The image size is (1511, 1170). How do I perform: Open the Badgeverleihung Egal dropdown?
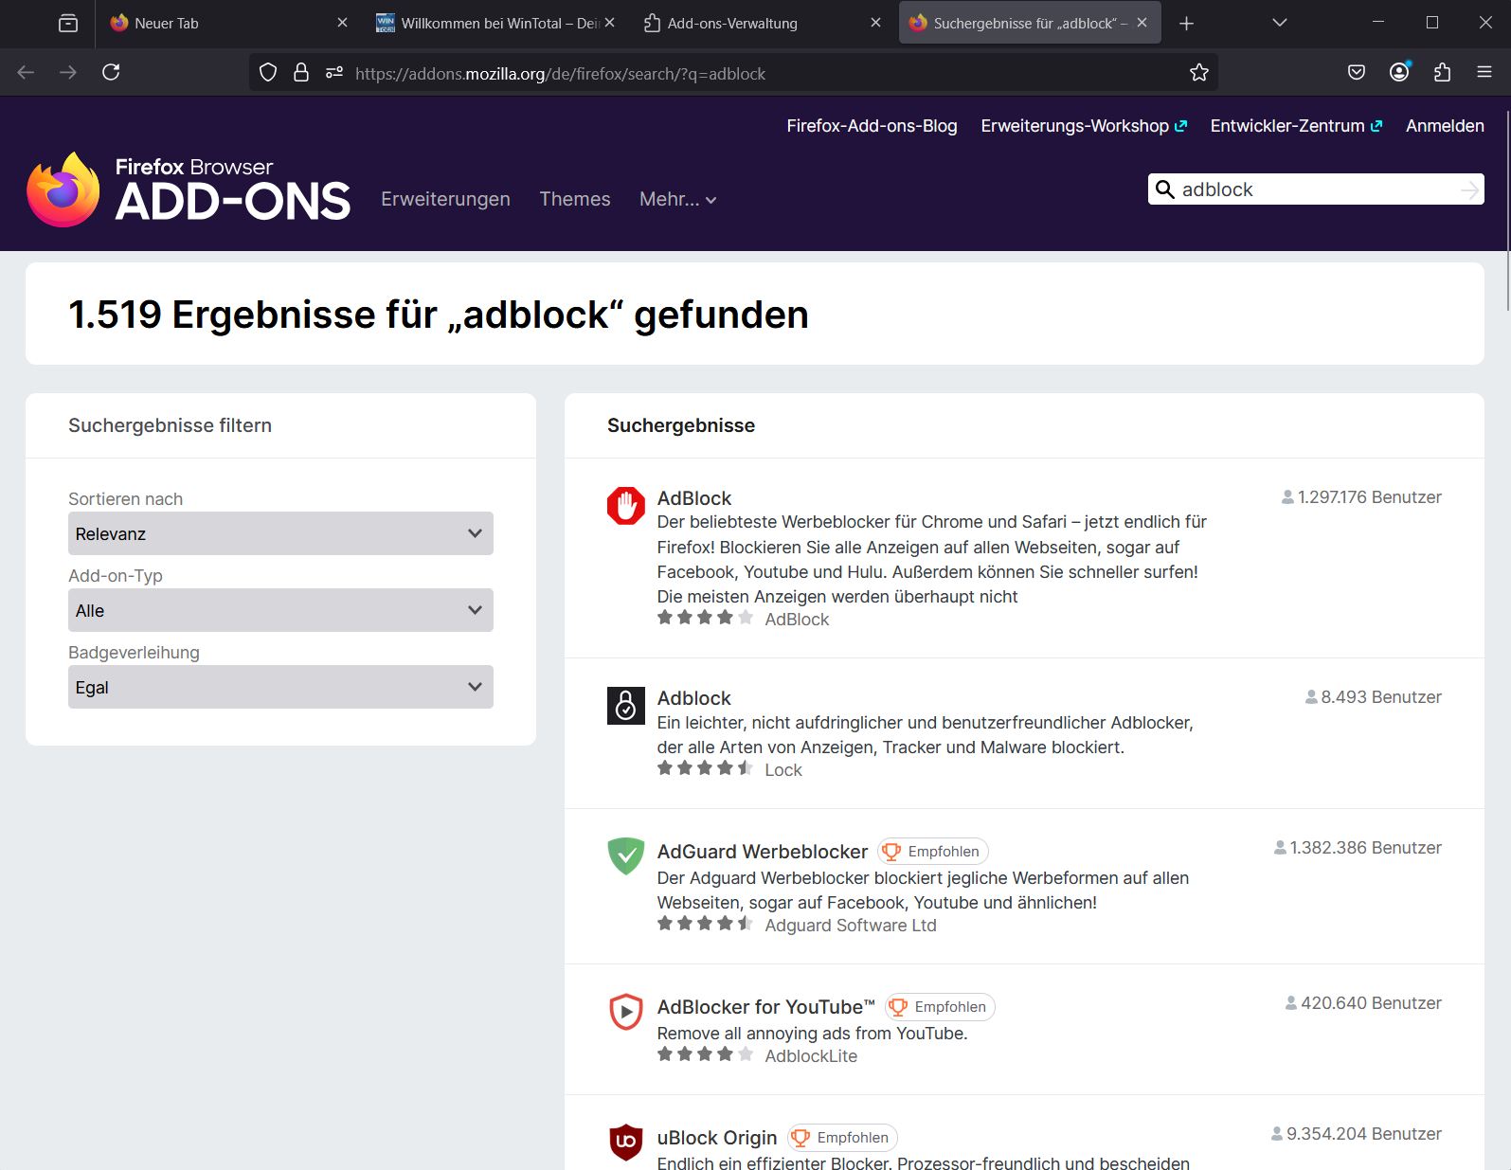(280, 687)
